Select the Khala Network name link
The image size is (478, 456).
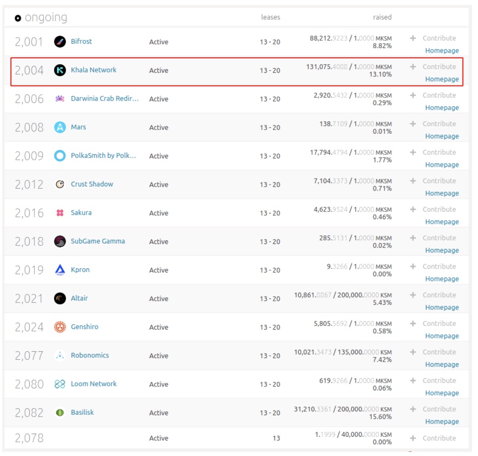pos(93,70)
